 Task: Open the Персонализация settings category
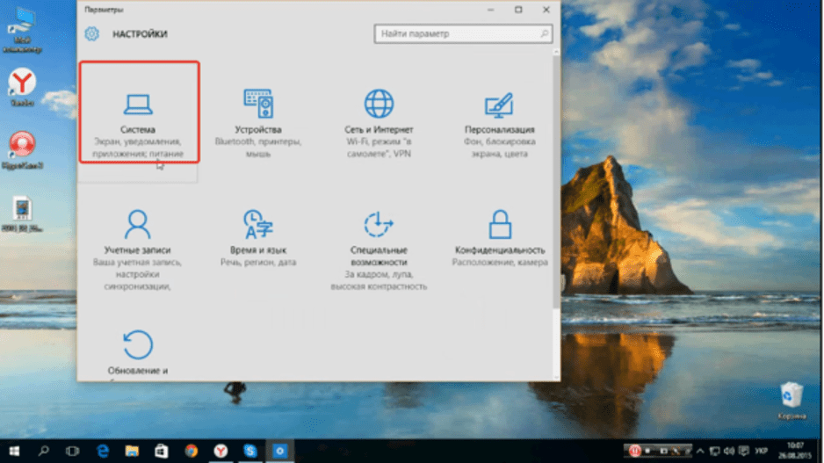tap(499, 123)
